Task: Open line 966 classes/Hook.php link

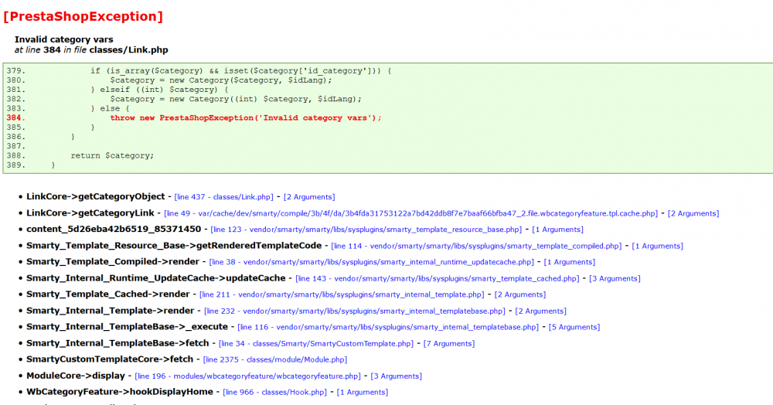Action: pos(274,392)
